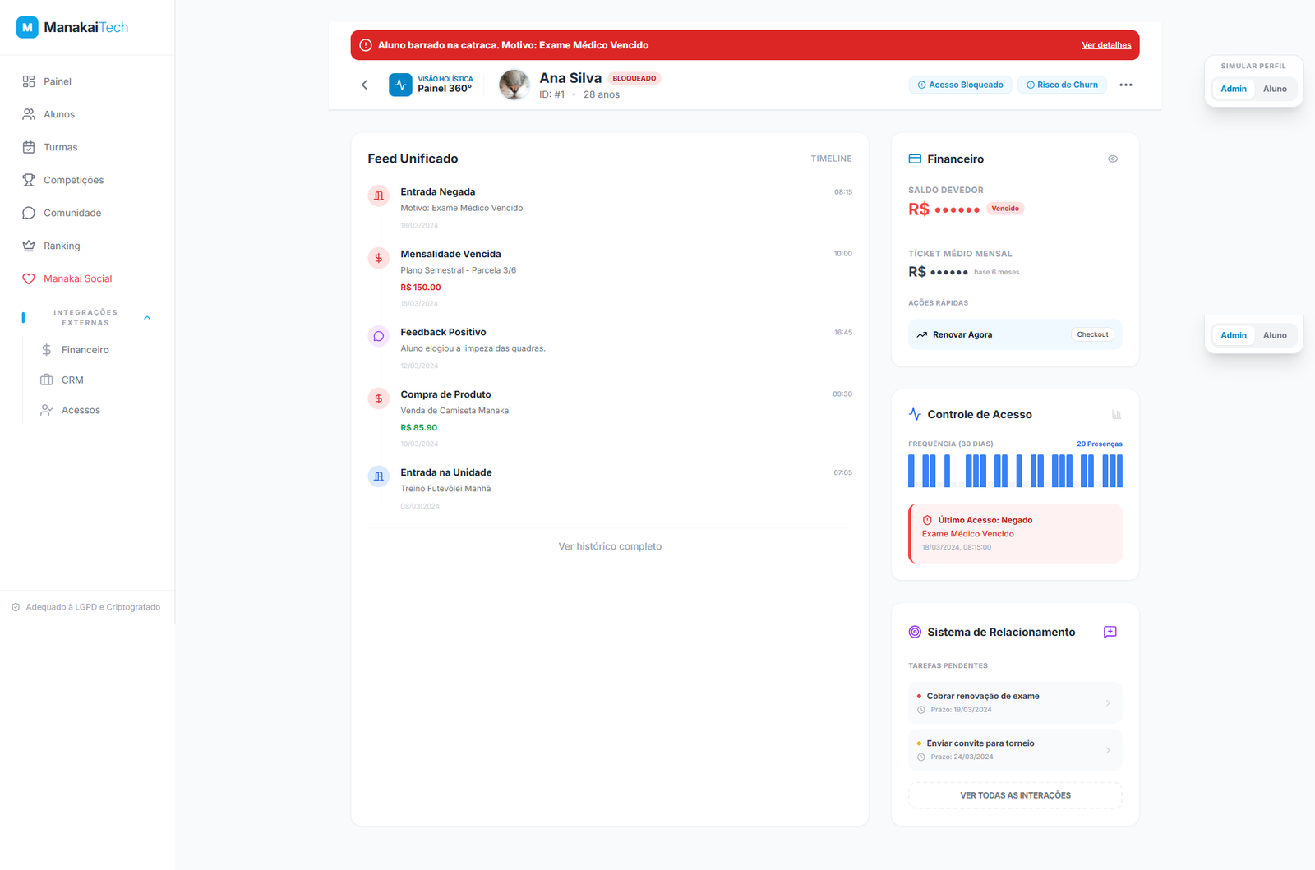The width and height of the screenshot is (1315, 870).
Task: Click the Entrada Negada timeline icon
Action: tap(379, 196)
